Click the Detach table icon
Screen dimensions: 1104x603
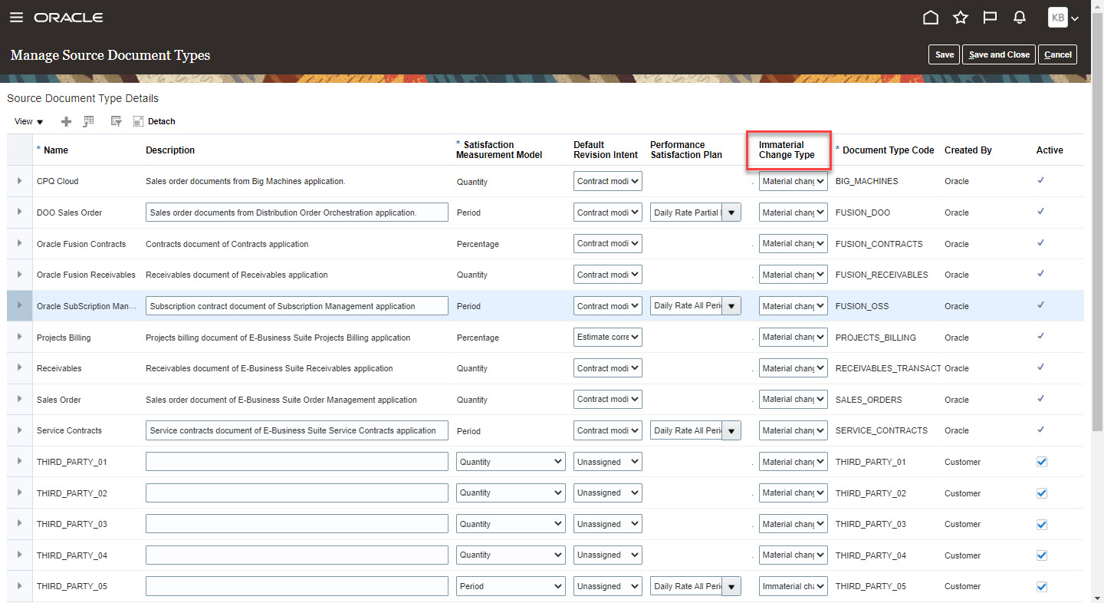(154, 121)
